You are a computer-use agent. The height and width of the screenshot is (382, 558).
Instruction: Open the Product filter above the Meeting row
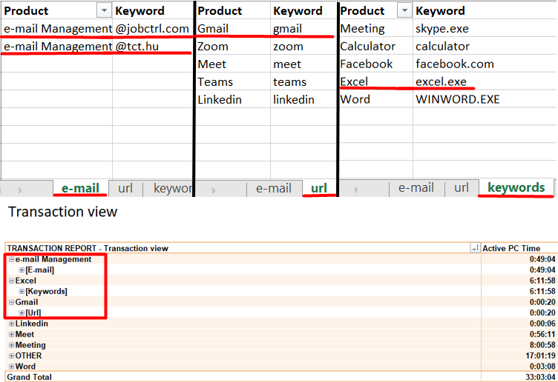pos(404,10)
